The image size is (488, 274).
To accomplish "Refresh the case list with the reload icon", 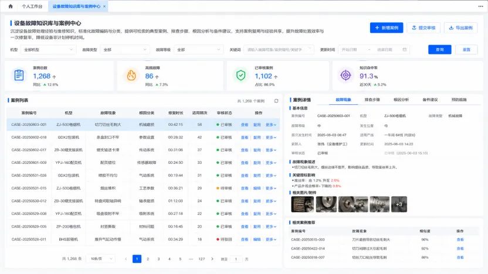I will pyautogui.click(x=276, y=101).
